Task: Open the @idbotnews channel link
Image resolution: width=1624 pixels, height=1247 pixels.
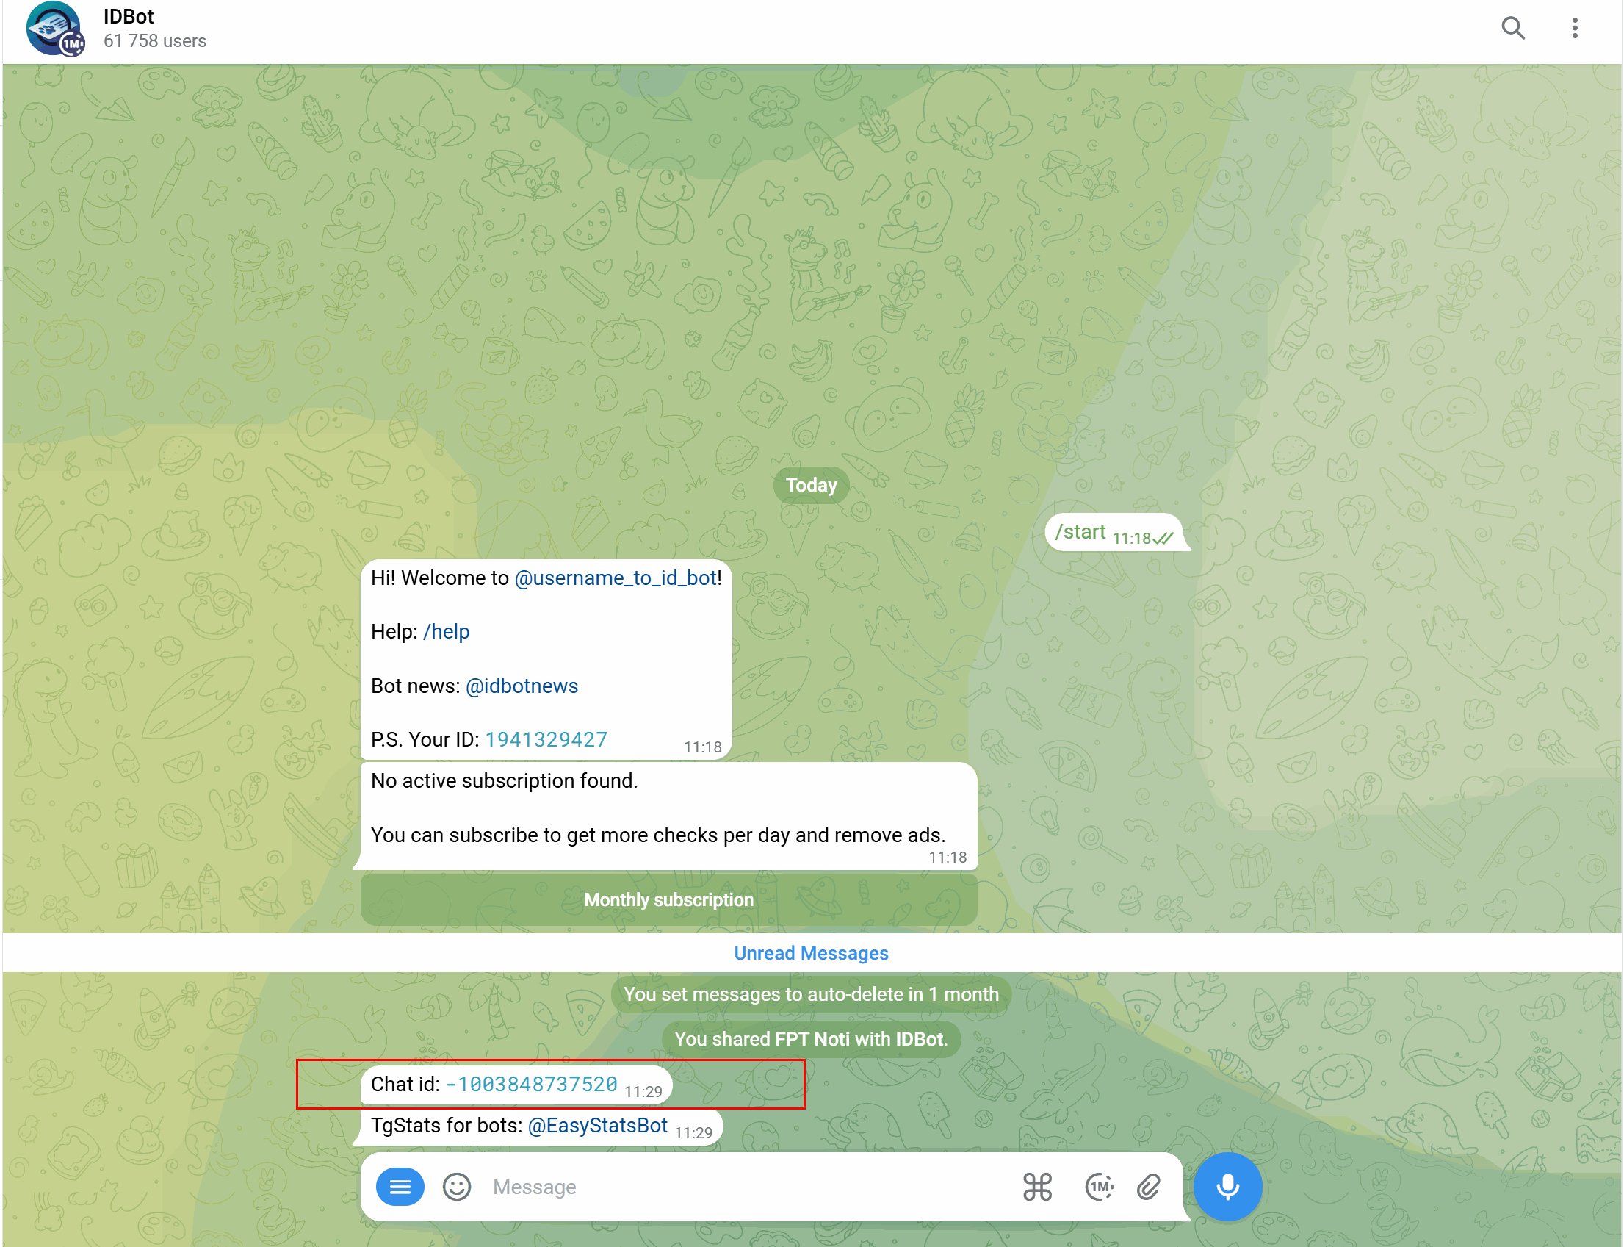Action: [x=522, y=685]
